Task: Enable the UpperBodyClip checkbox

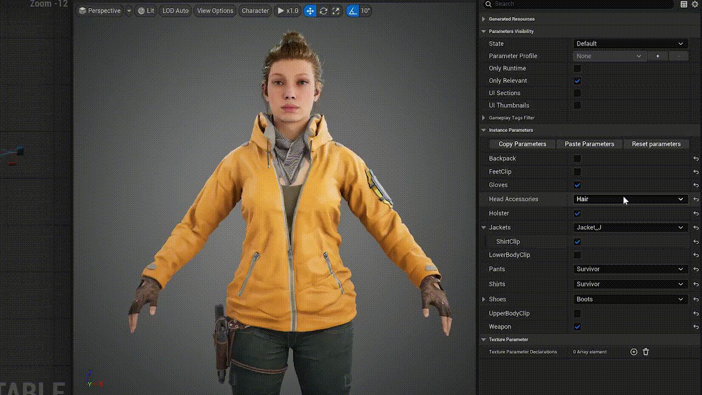Action: 577,314
